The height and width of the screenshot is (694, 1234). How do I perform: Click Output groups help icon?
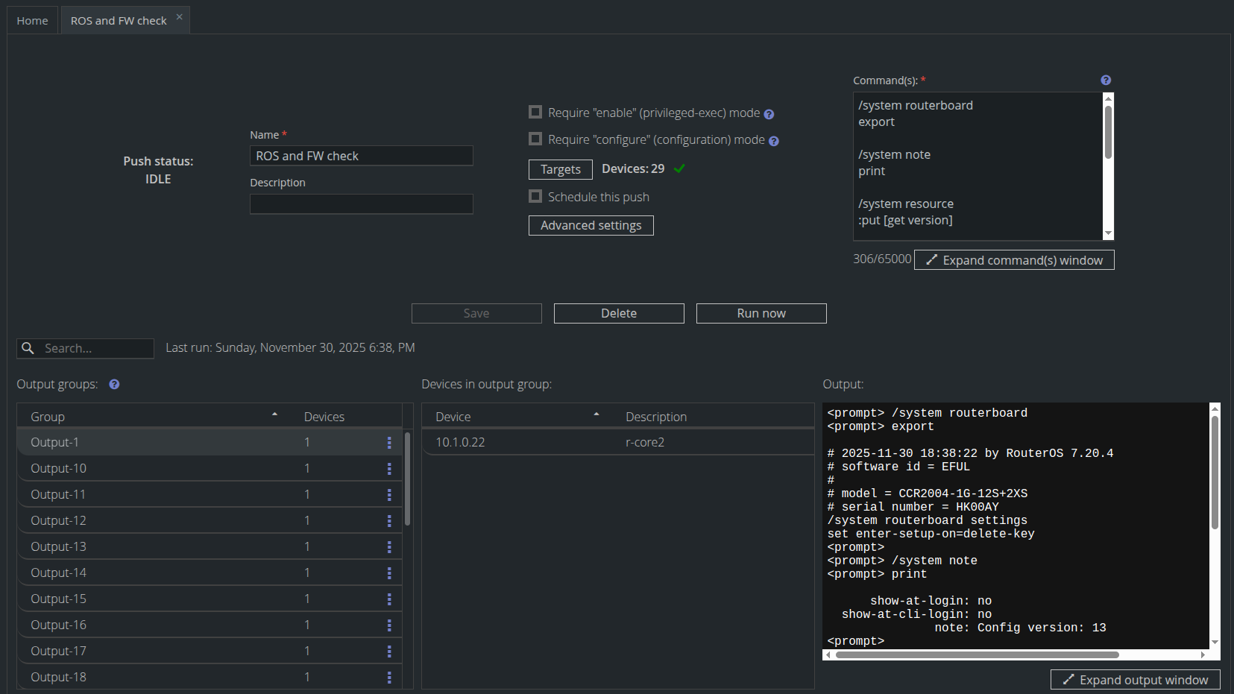(x=114, y=385)
